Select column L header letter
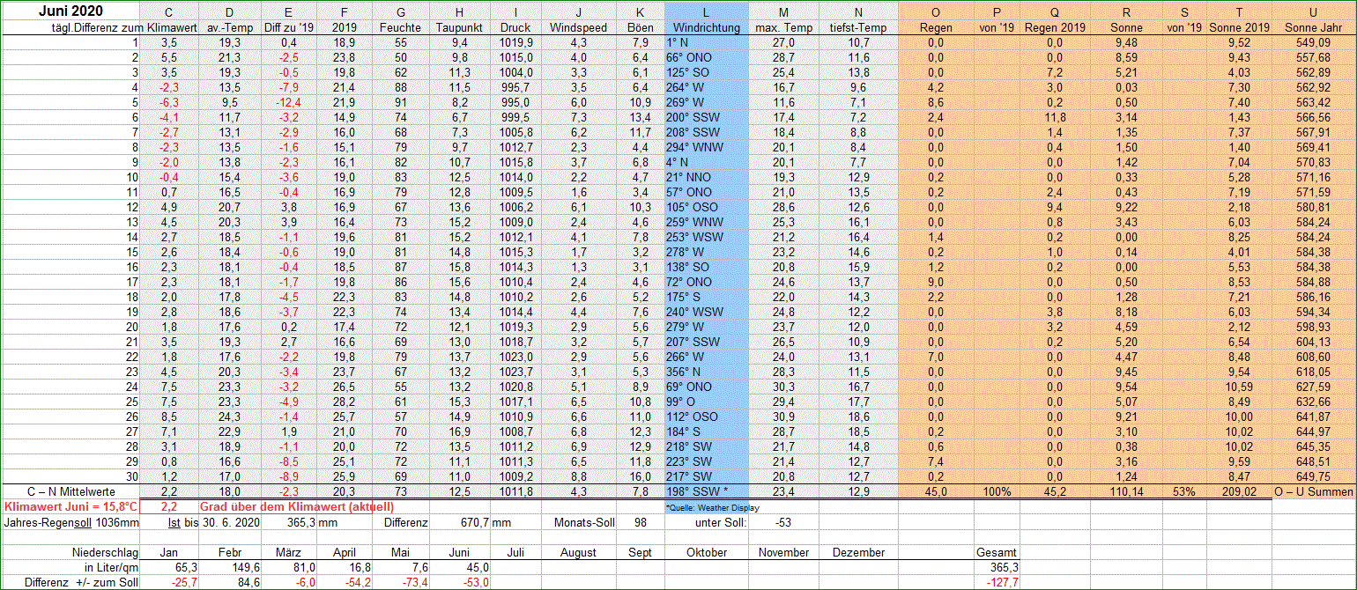 [x=707, y=12]
